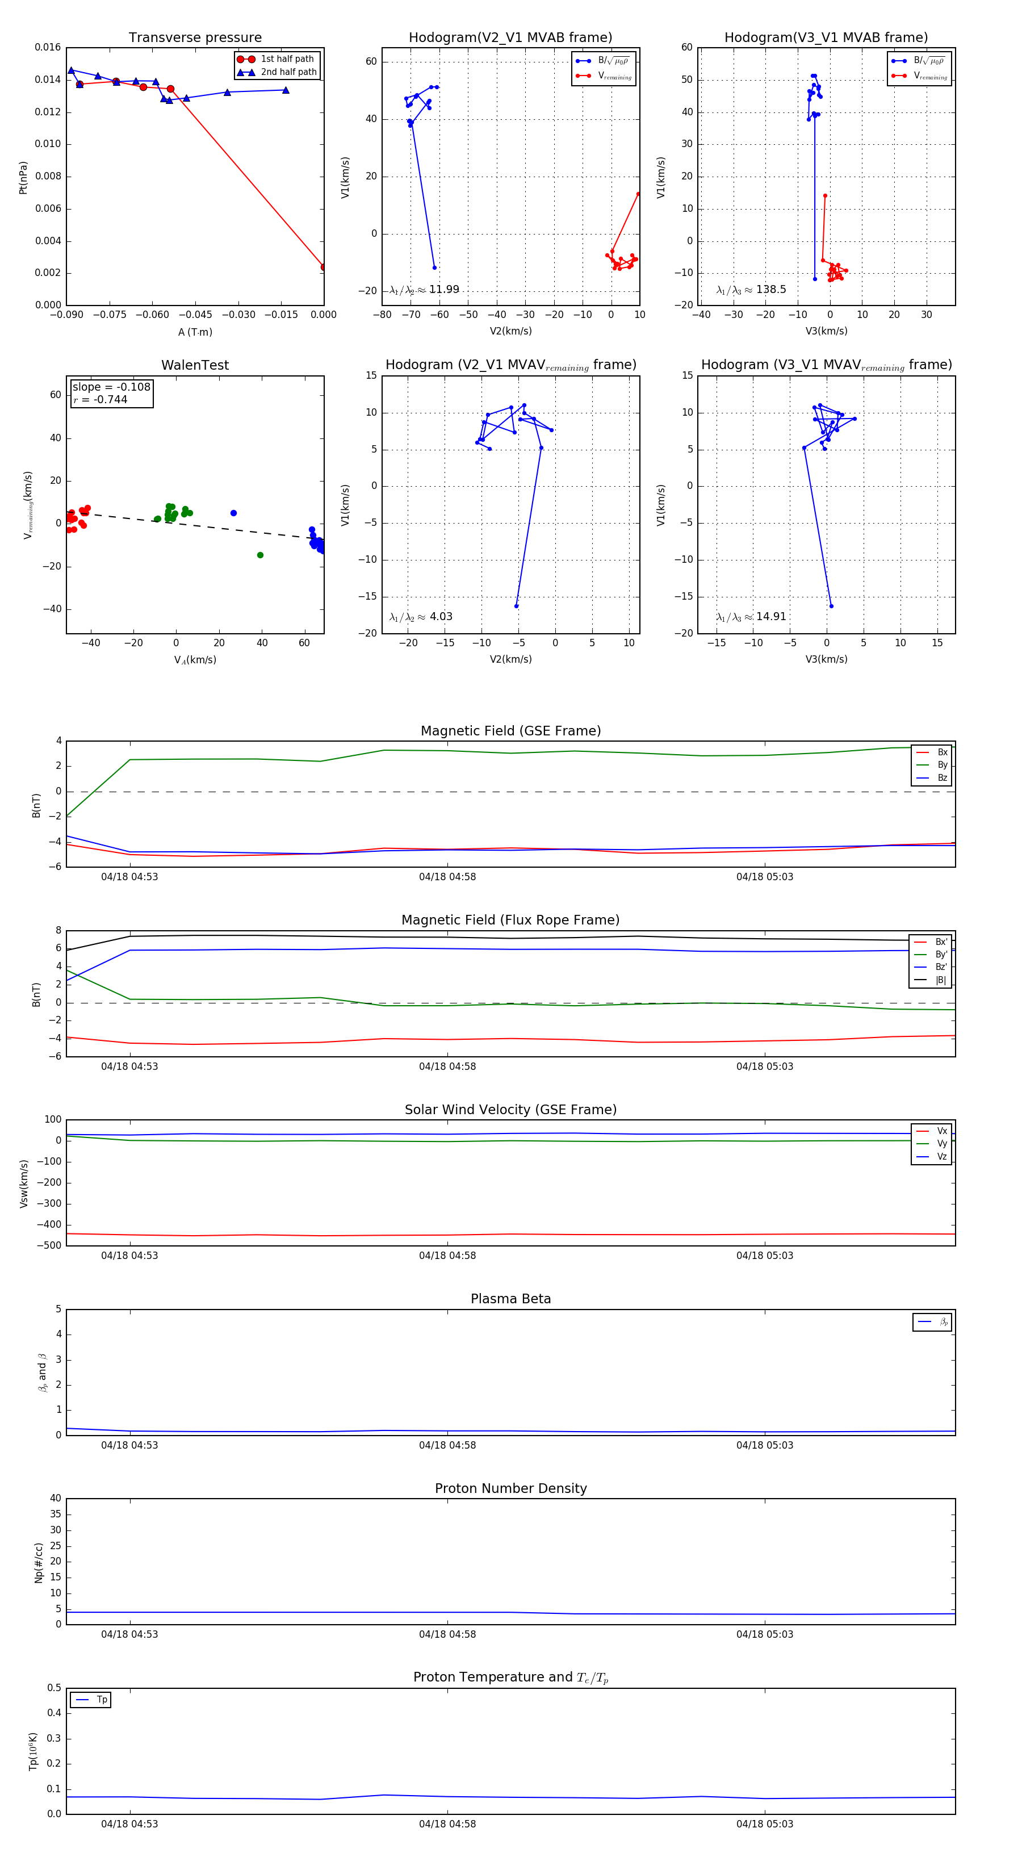Click the V_A(km/s) axis label in WalenTest
The height and width of the screenshot is (1874, 1022).
(195, 660)
